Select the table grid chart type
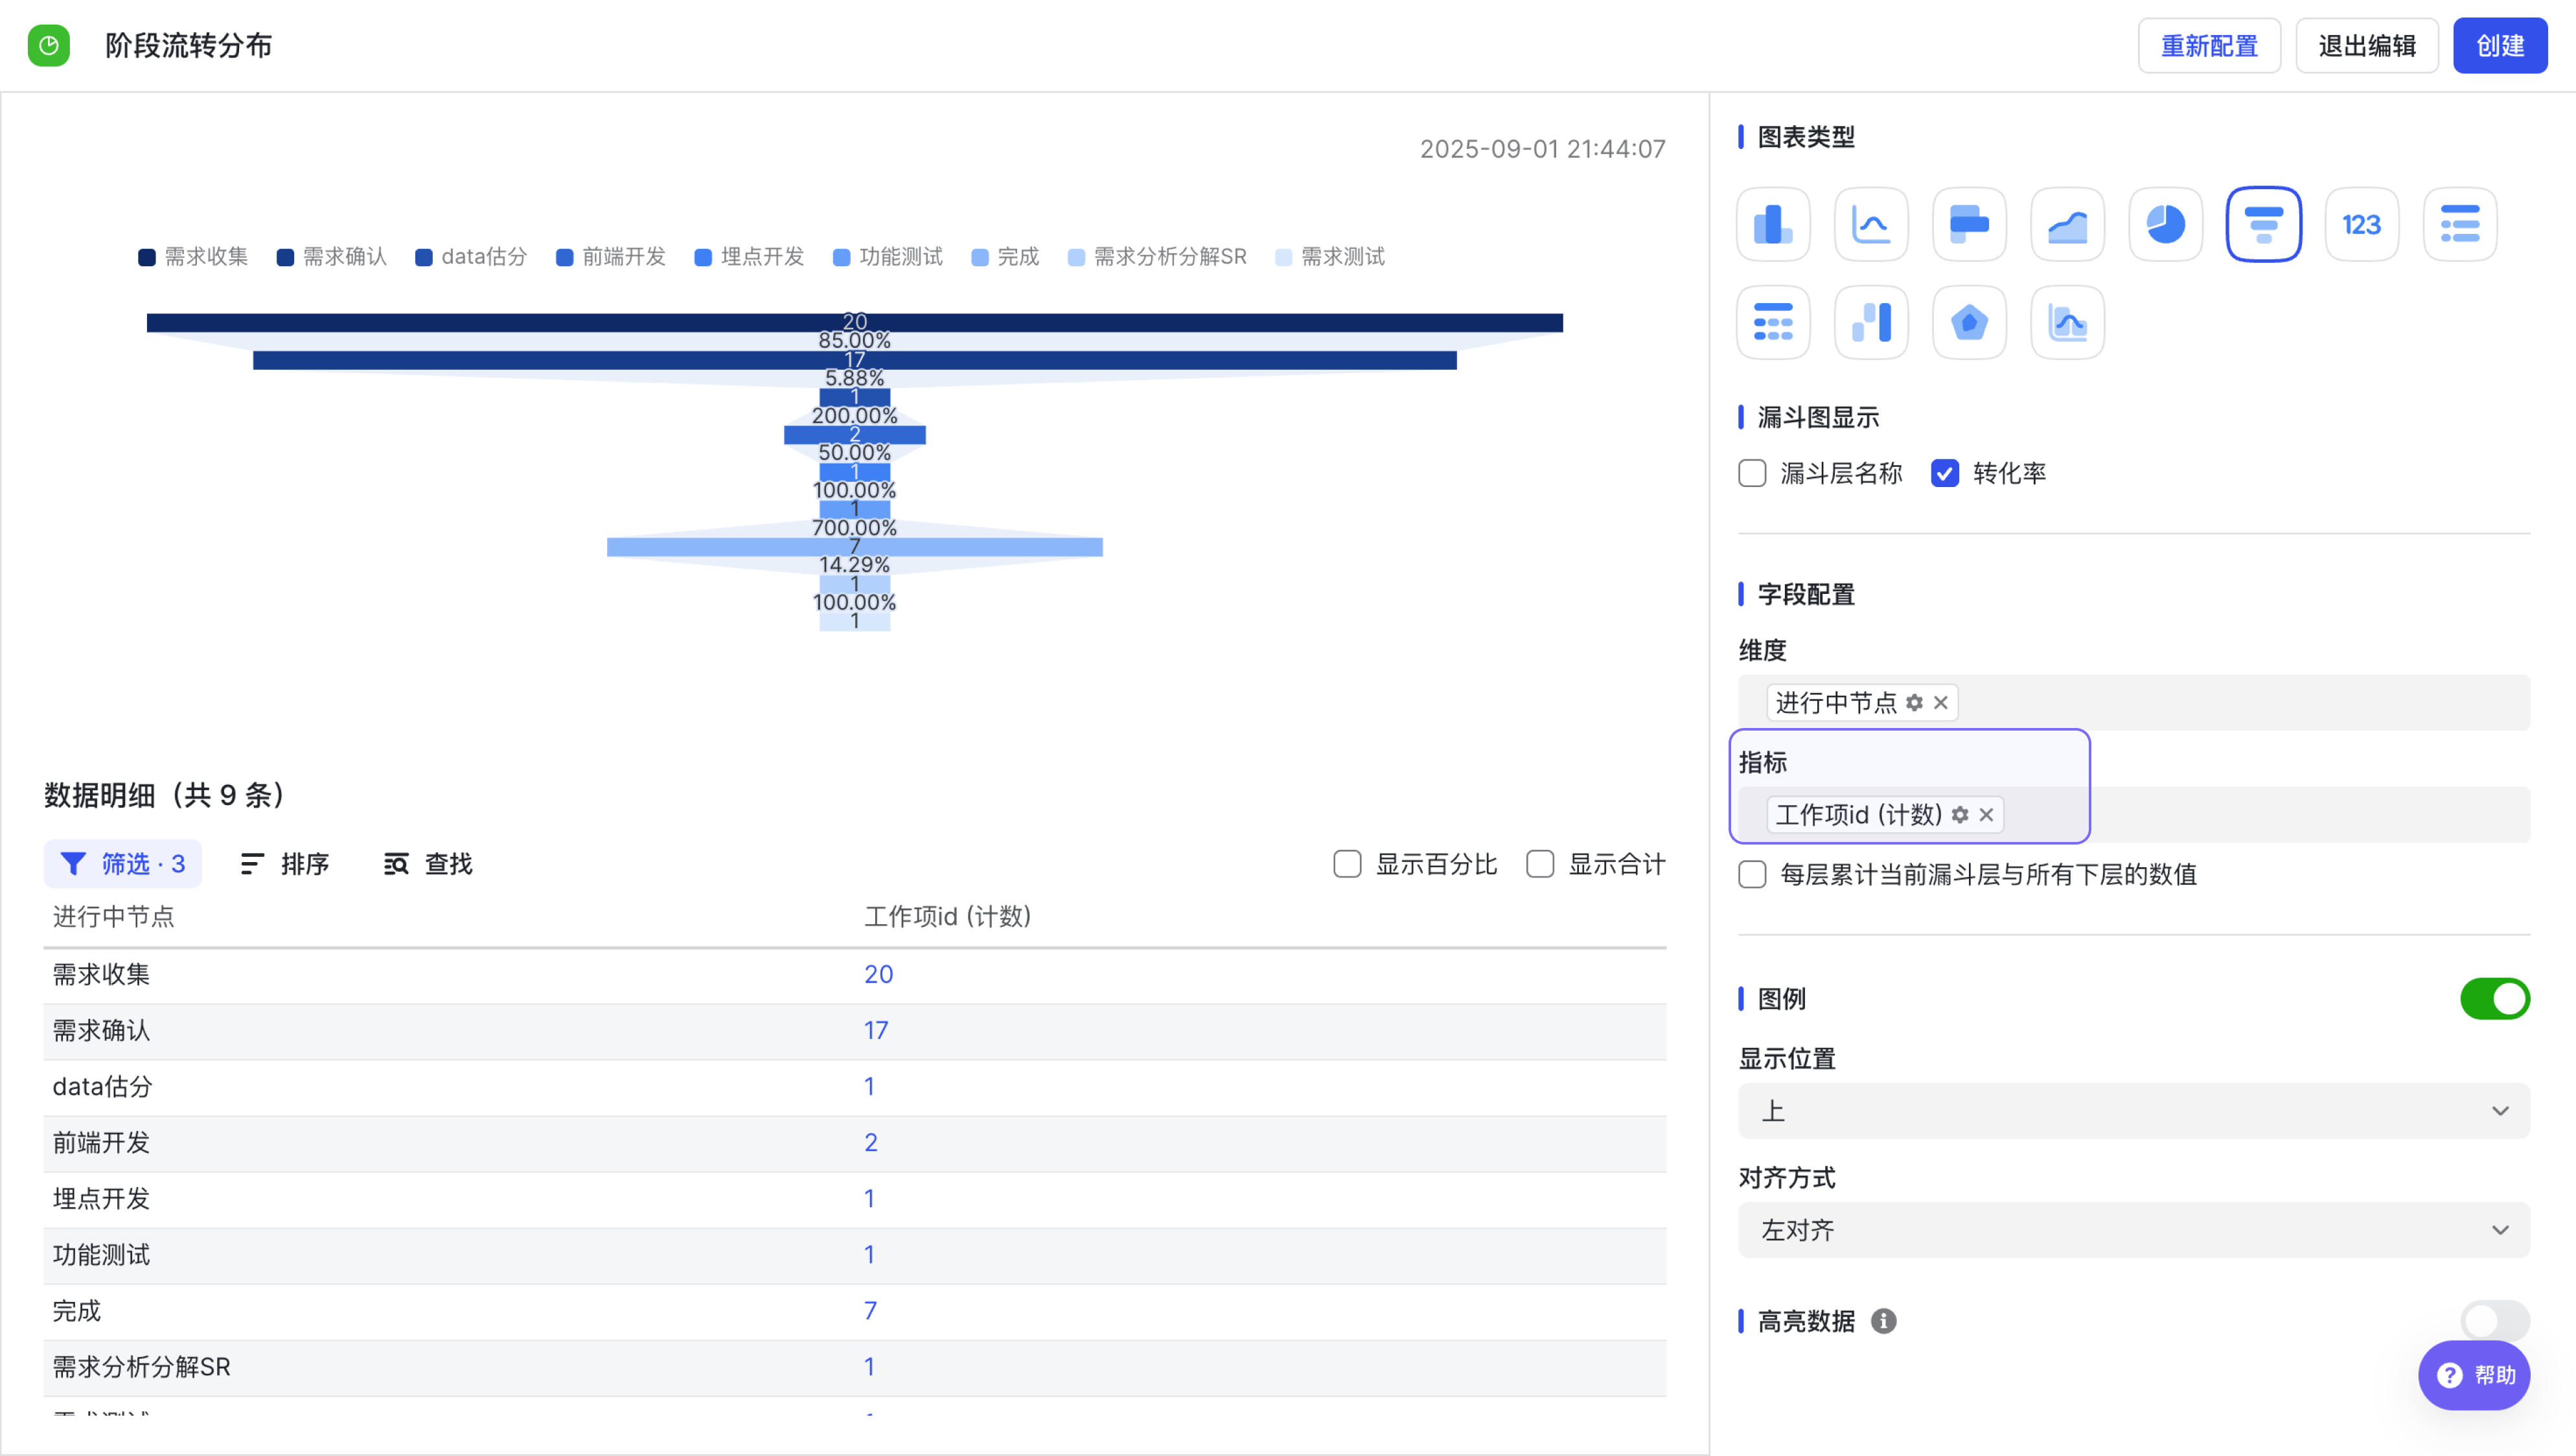 [1773, 322]
